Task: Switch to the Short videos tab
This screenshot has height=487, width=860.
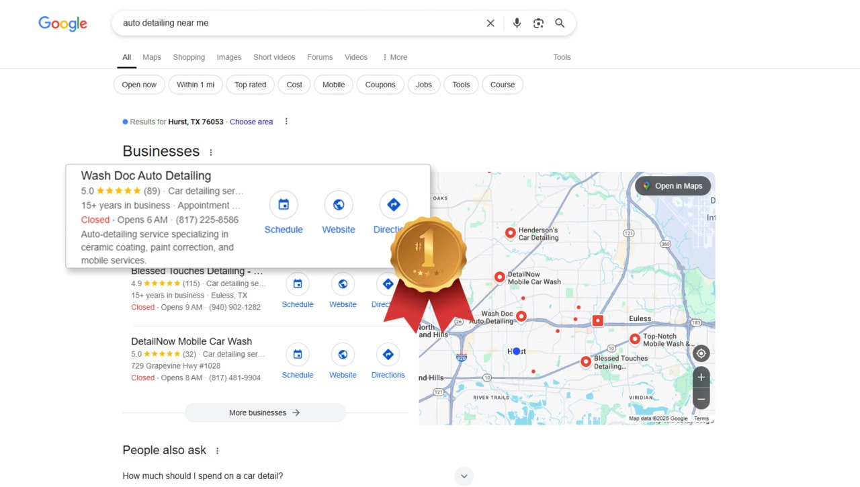Action: click(x=274, y=57)
